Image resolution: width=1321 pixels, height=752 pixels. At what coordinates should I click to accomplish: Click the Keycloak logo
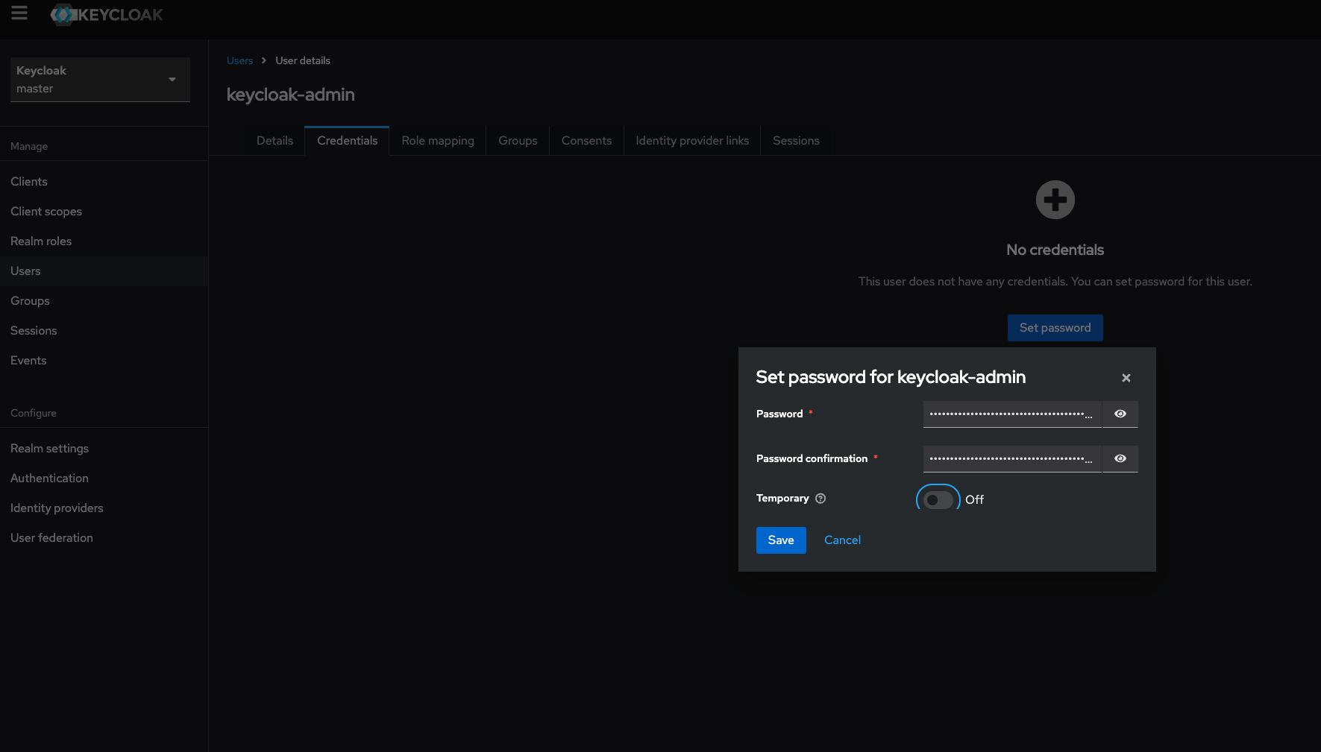coord(106,14)
